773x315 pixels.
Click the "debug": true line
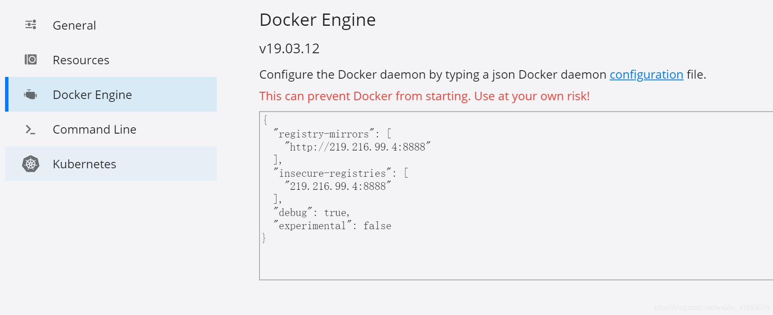[x=312, y=212]
